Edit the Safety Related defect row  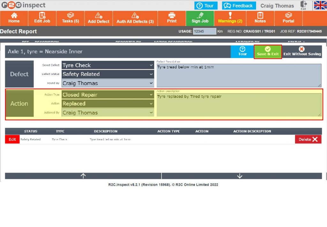pos(12,139)
